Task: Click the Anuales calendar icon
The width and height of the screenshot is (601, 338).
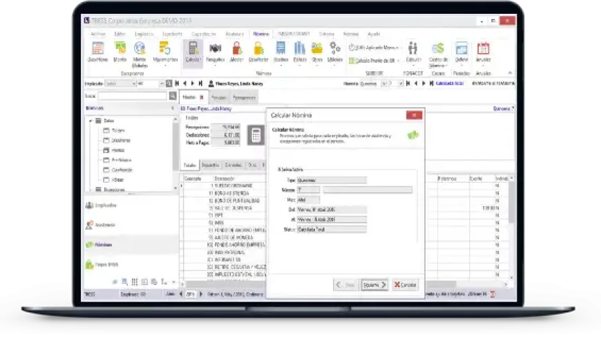Action: [484, 51]
